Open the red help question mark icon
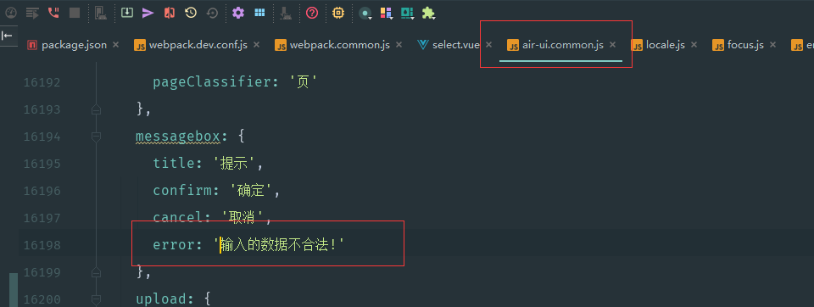This screenshot has height=307, width=814. tap(311, 13)
